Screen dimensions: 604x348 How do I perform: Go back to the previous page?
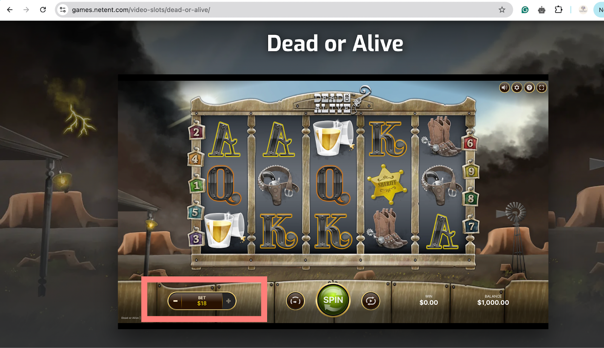[10, 10]
